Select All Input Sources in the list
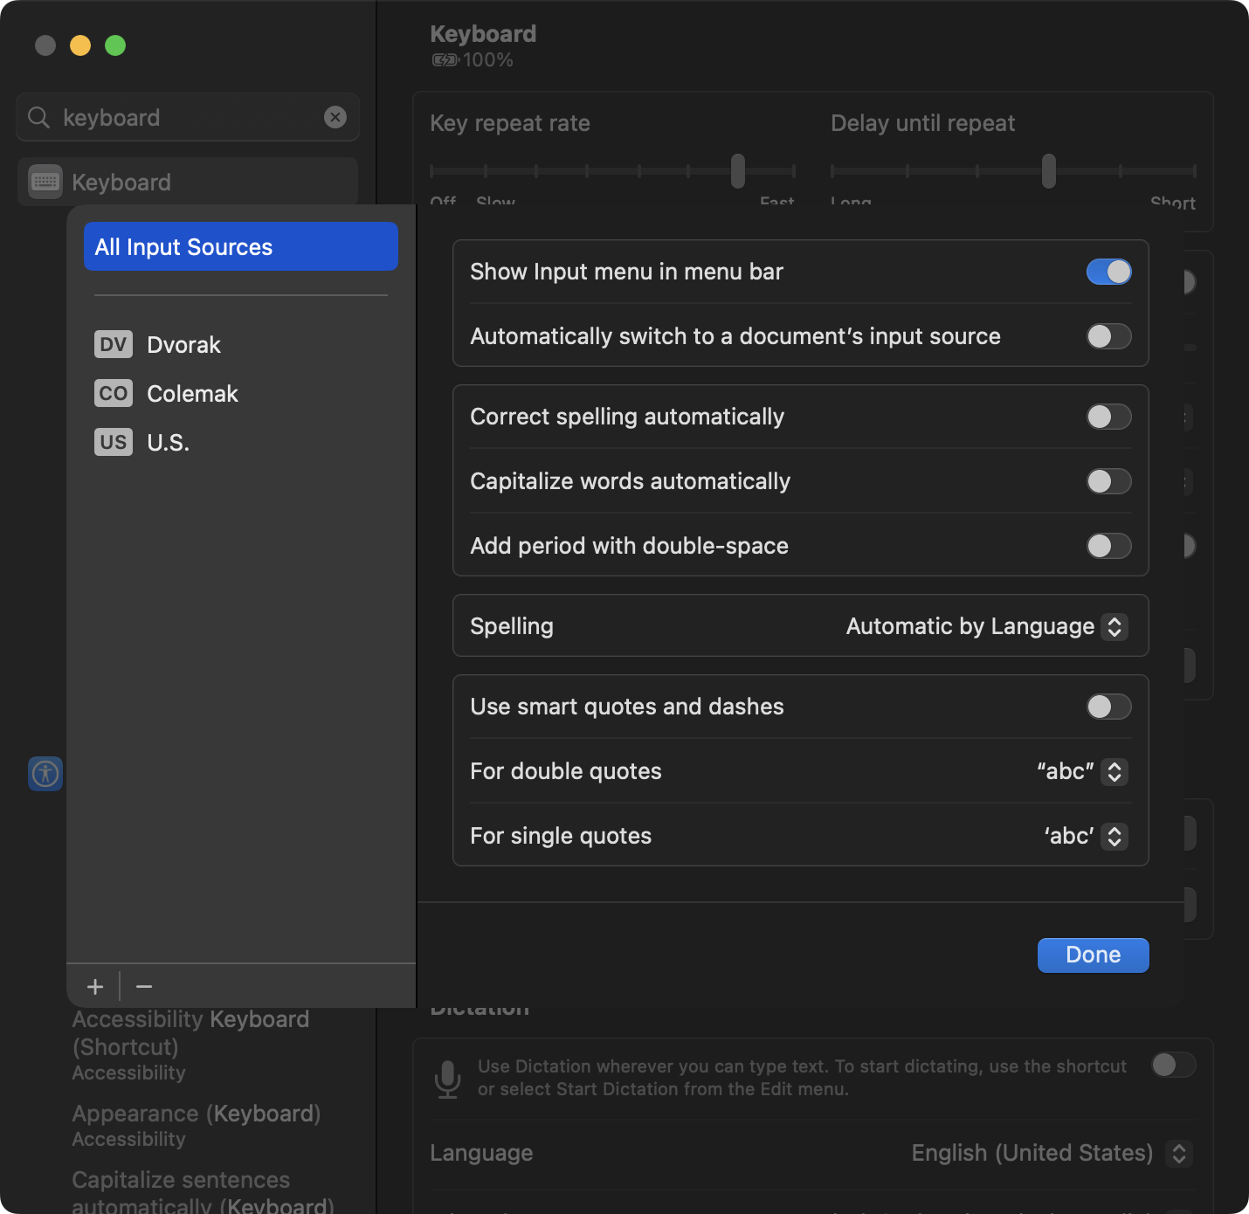The height and width of the screenshot is (1214, 1249). pyautogui.click(x=240, y=247)
